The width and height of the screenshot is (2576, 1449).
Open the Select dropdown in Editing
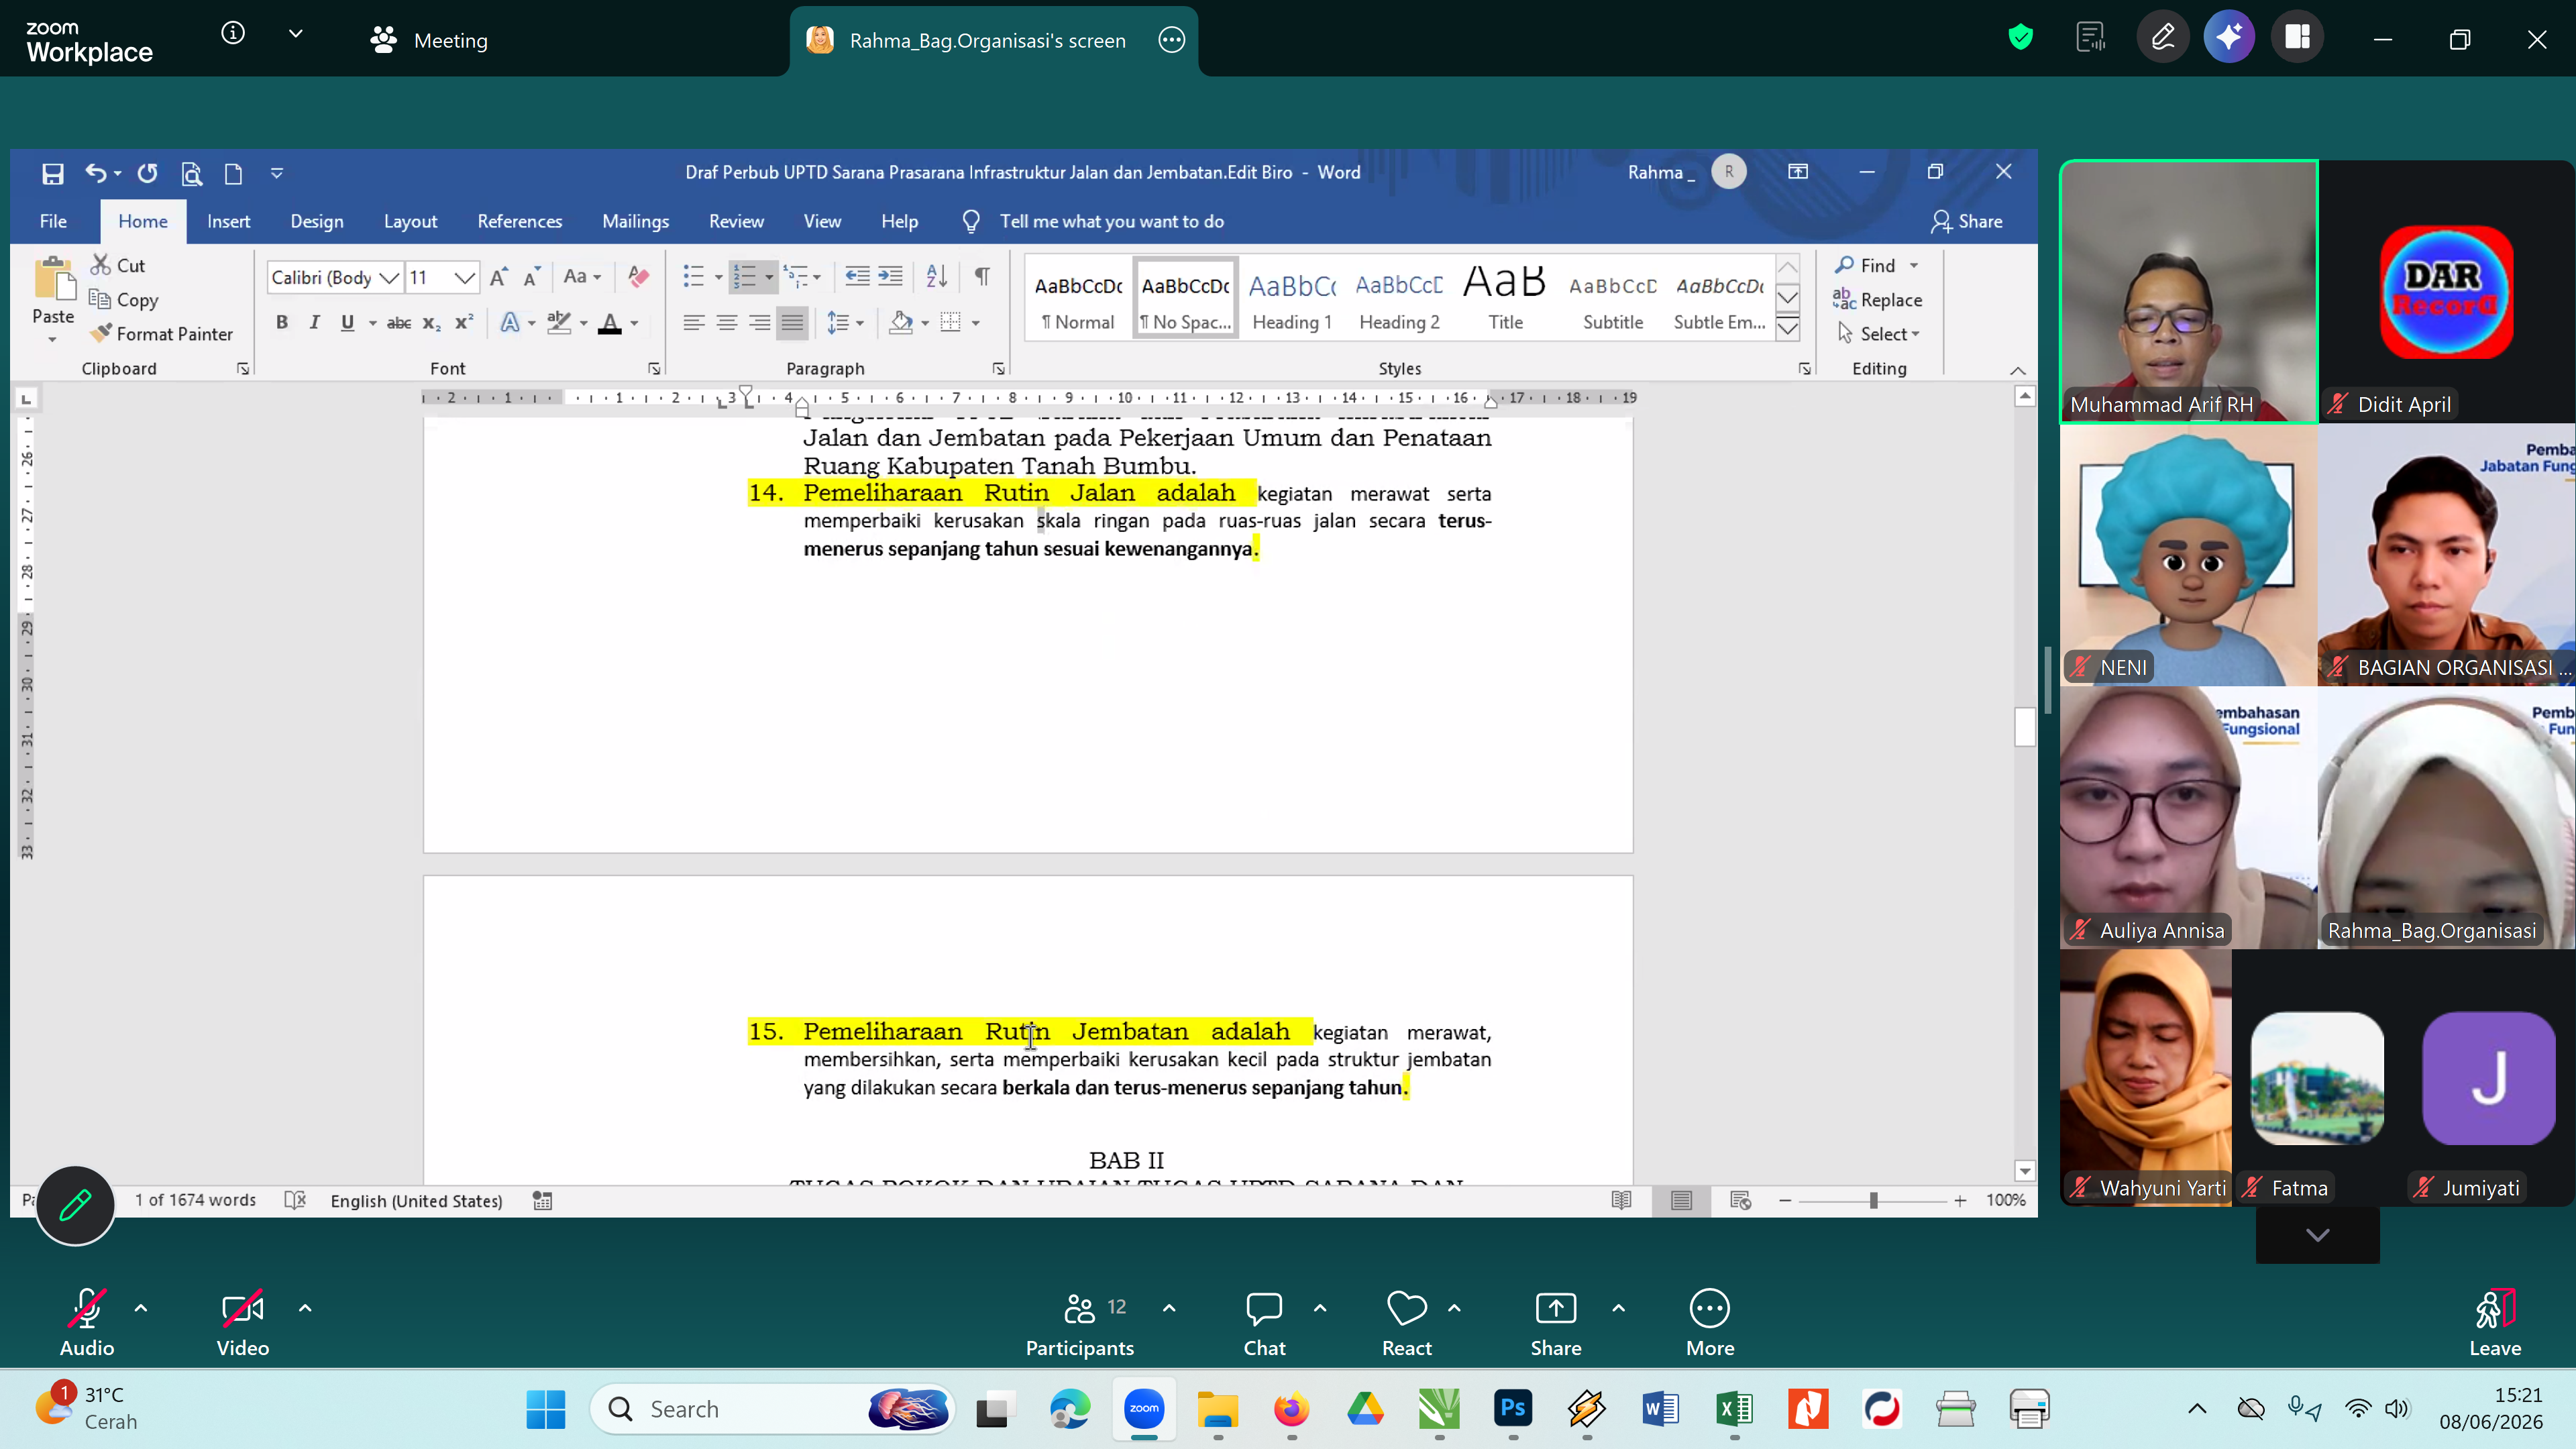[x=1878, y=334]
